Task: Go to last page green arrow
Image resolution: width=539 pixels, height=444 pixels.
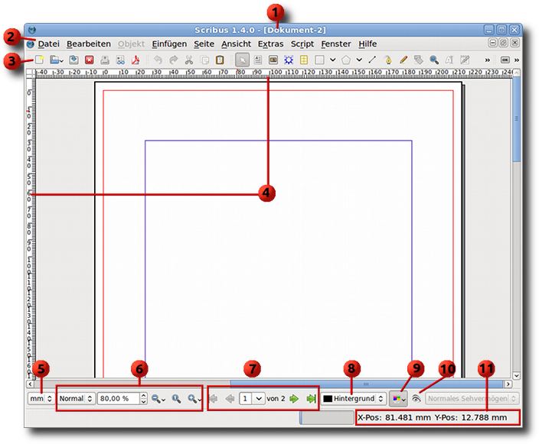Action: 311,399
